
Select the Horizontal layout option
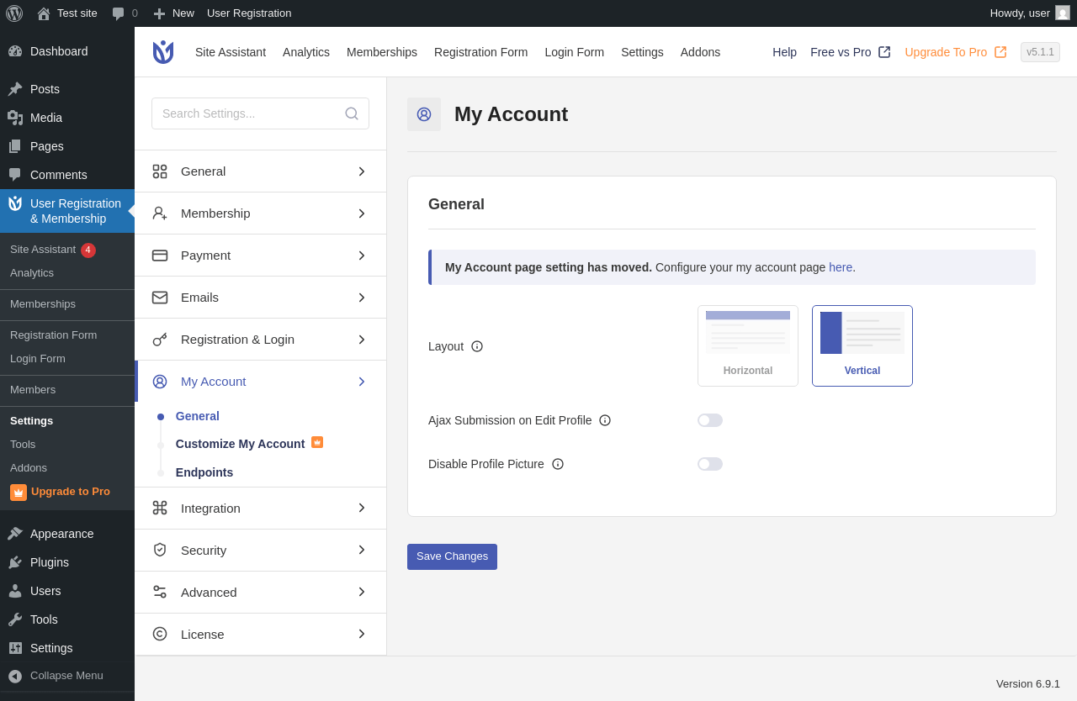[x=748, y=345]
